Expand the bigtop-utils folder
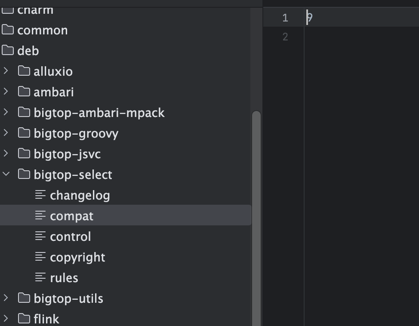Screen dimensions: 419x326 tap(6, 298)
